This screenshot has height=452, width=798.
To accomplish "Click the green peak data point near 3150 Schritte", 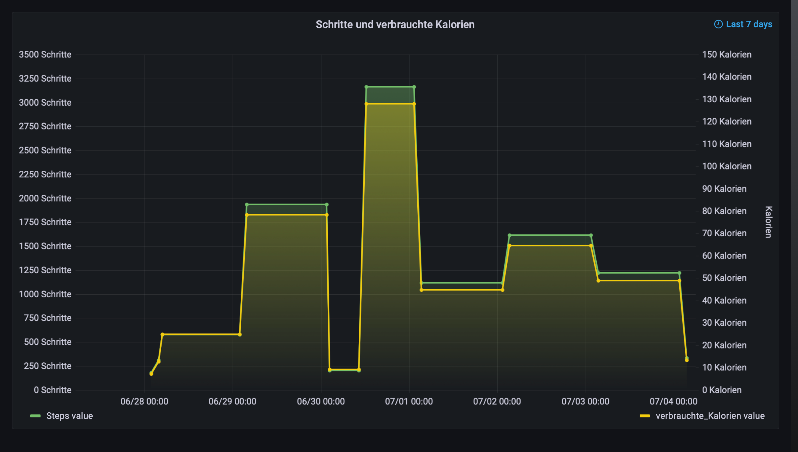I will pyautogui.click(x=366, y=87).
